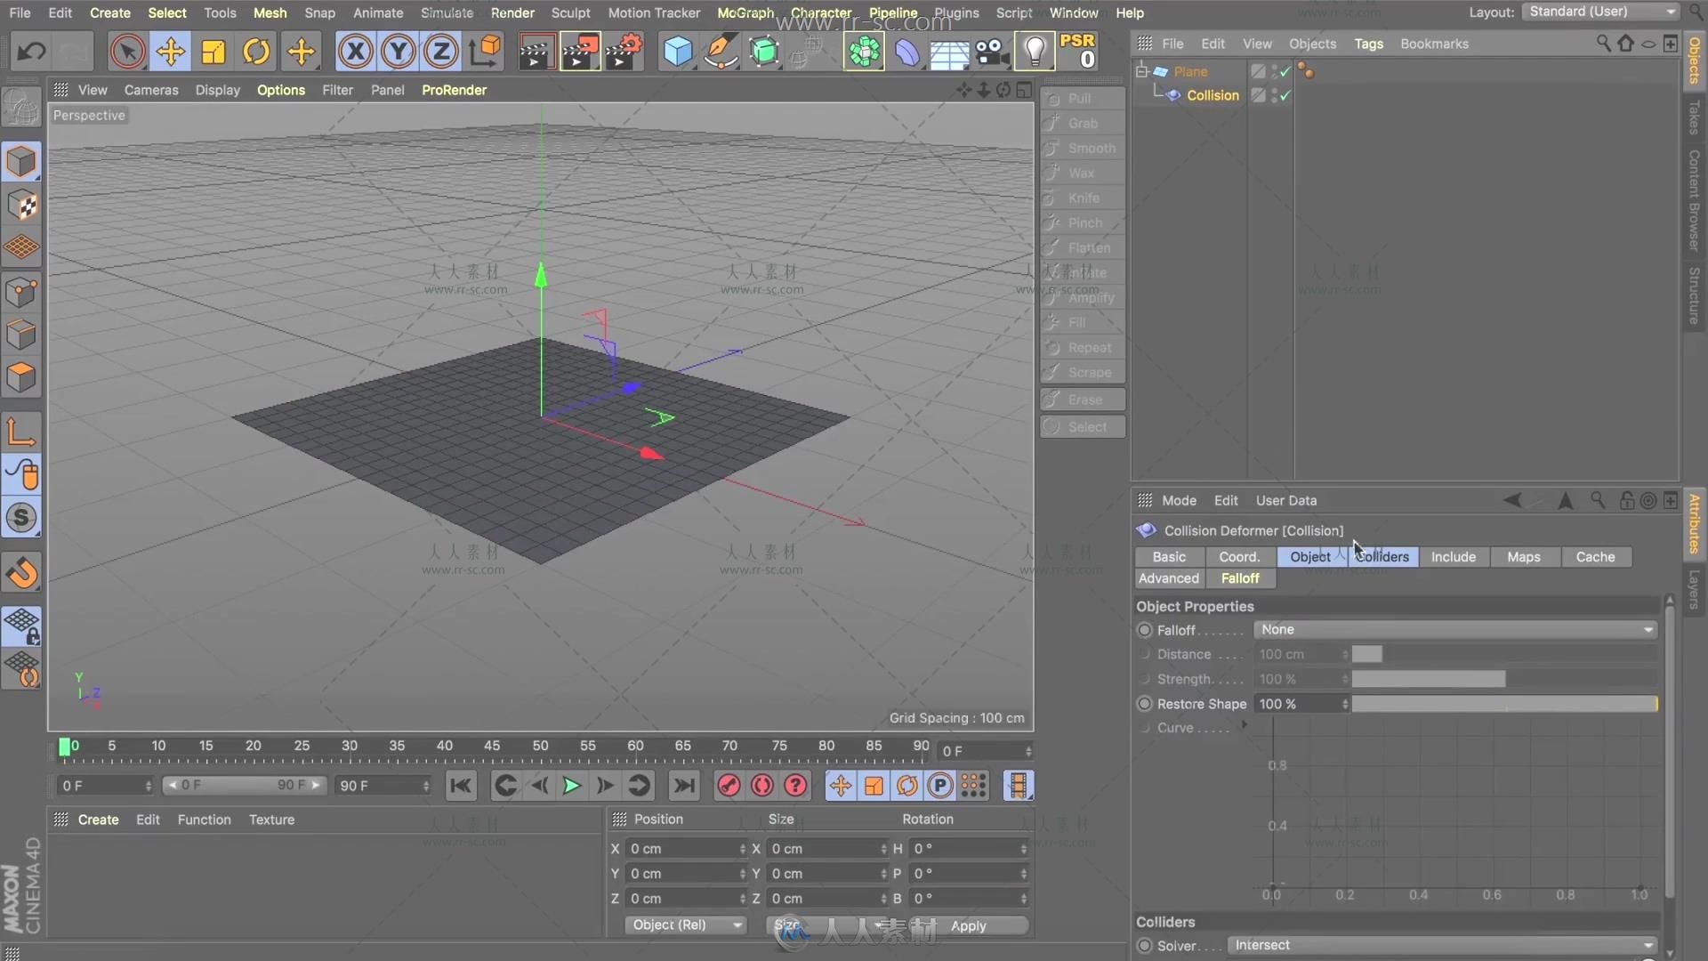1708x961 pixels.
Task: Click the PSR reset icon
Action: pos(1078,51)
